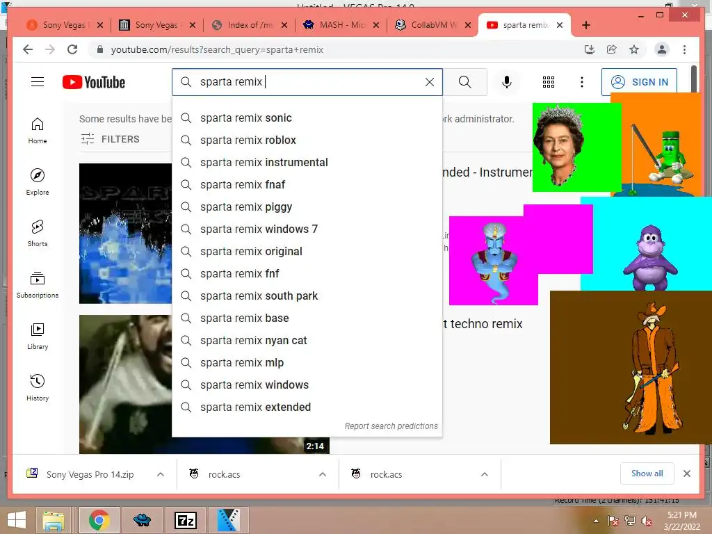
Task: Expand options for Sony Vegas Pro 14.zip download
Action: pyautogui.click(x=161, y=474)
